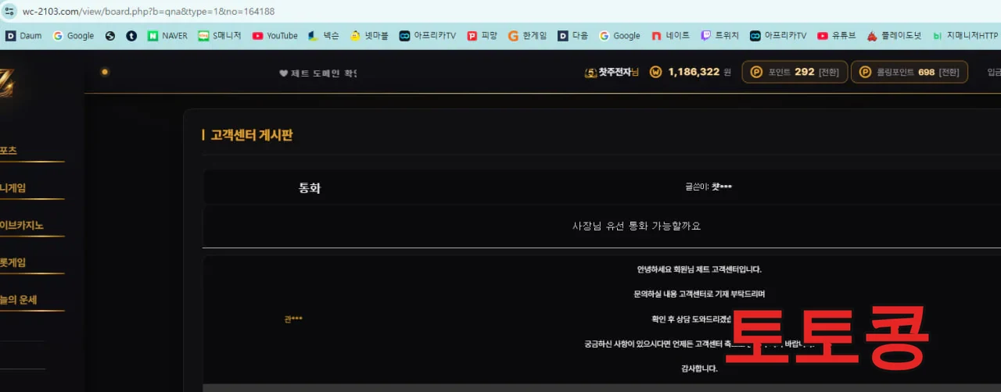
Task: Open the 플레이도넛 bookmark
Action: (894, 35)
